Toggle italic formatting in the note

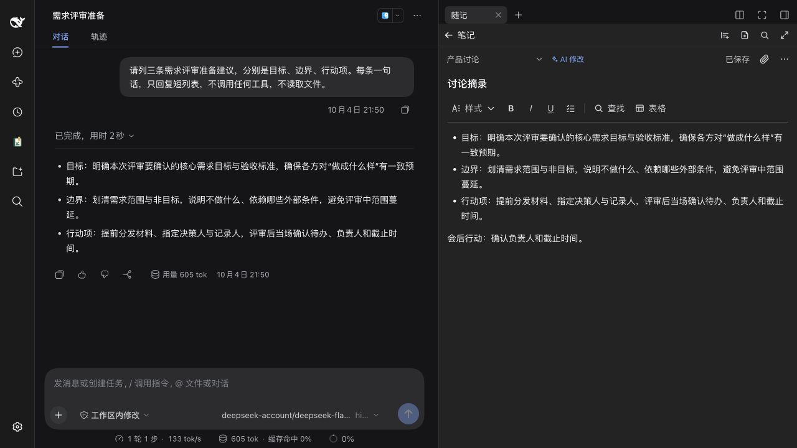531,108
